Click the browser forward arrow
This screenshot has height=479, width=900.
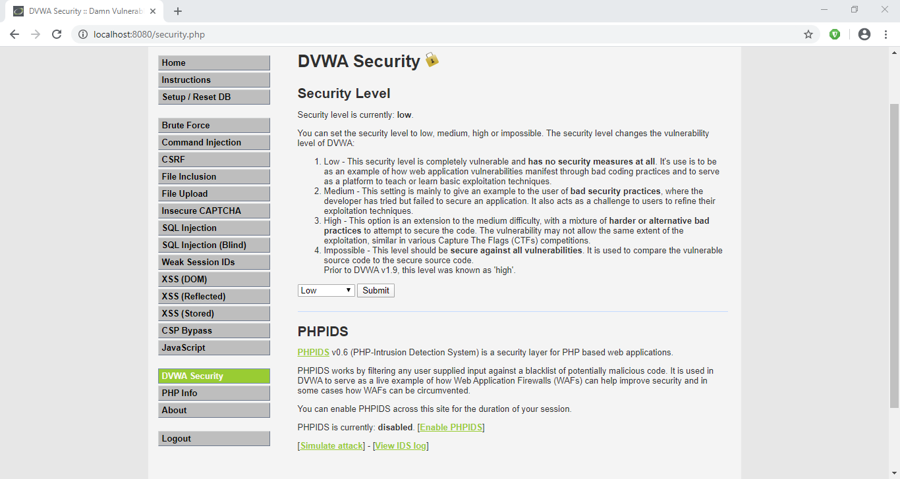pos(36,34)
